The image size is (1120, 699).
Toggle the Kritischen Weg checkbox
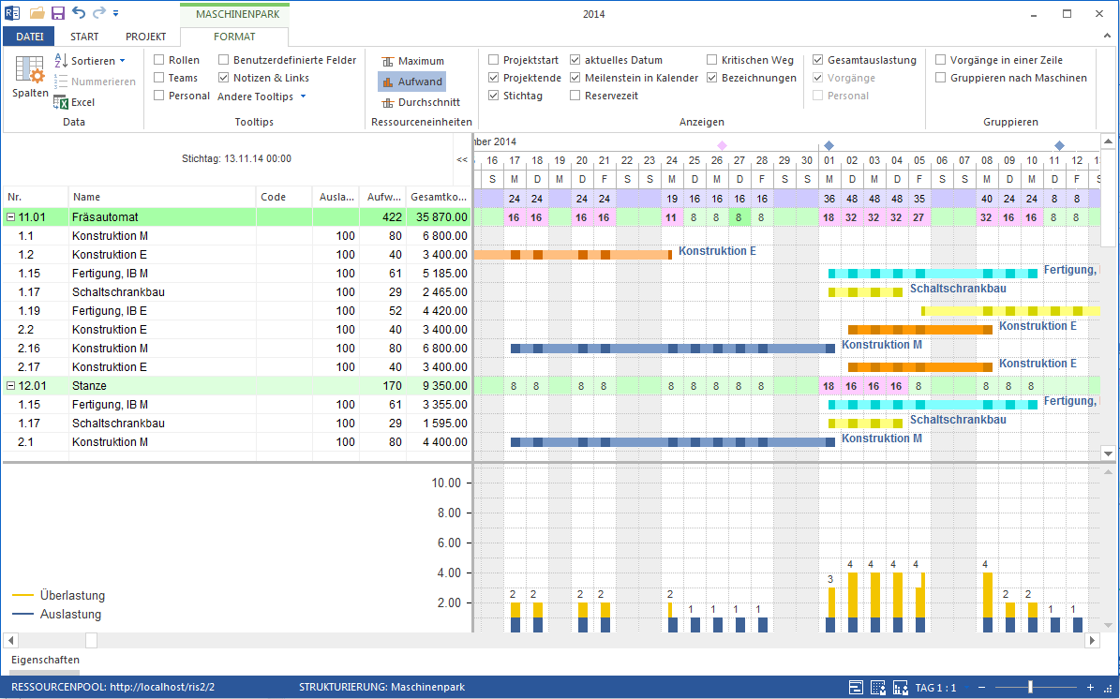pos(711,60)
